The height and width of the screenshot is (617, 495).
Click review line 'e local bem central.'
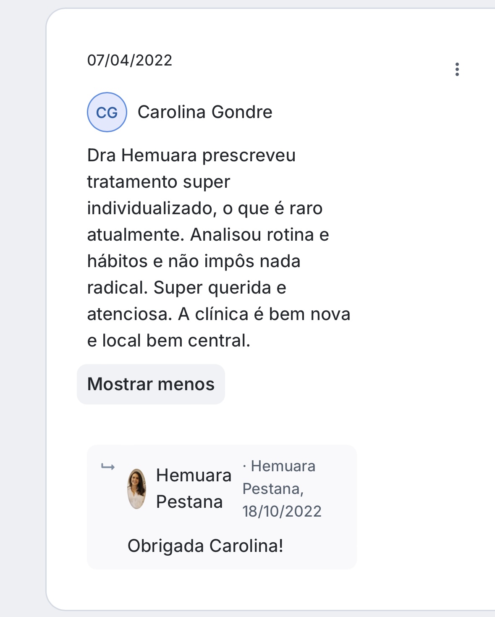point(169,341)
